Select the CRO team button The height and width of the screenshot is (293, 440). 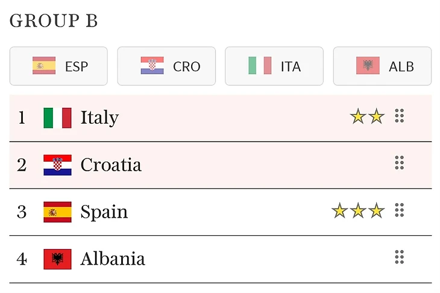[x=166, y=66]
